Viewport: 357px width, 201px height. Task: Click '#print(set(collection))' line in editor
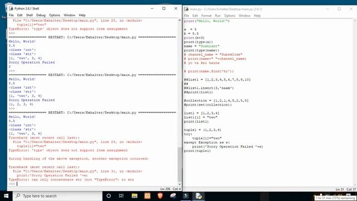[x=208, y=105]
